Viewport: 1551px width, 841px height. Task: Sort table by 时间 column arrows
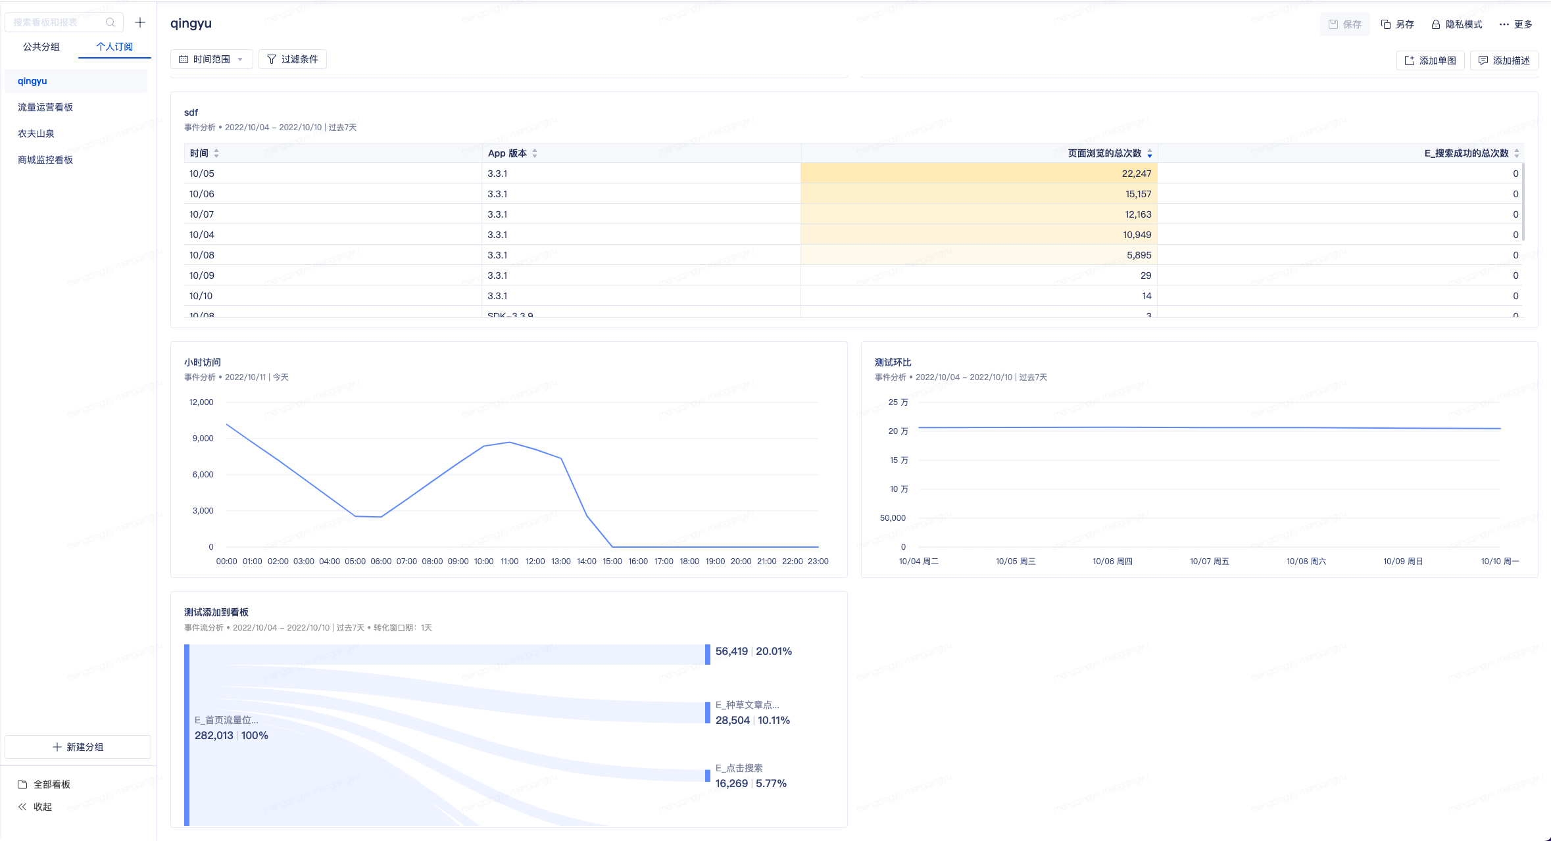point(216,153)
